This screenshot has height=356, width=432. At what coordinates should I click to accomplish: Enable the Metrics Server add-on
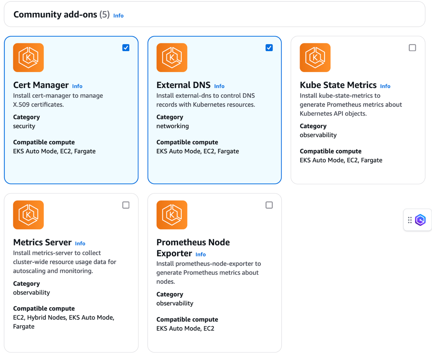pyautogui.click(x=126, y=205)
